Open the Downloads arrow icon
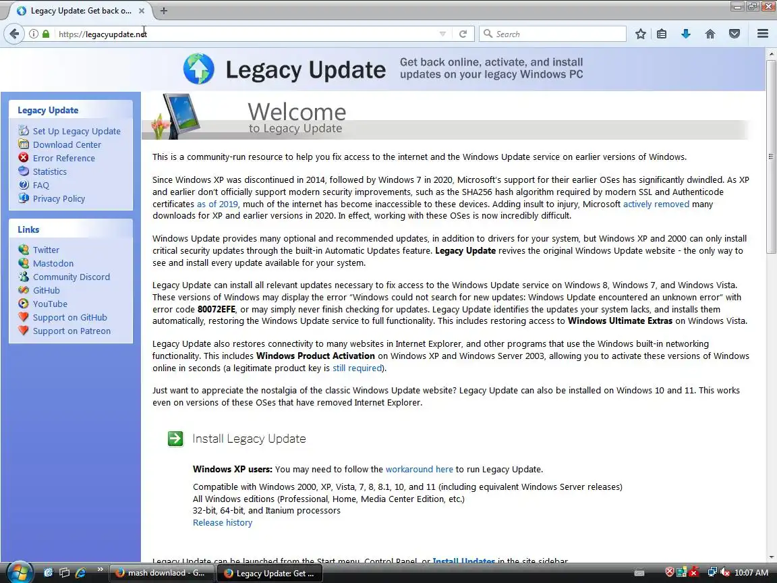The width and height of the screenshot is (777, 583). click(686, 34)
